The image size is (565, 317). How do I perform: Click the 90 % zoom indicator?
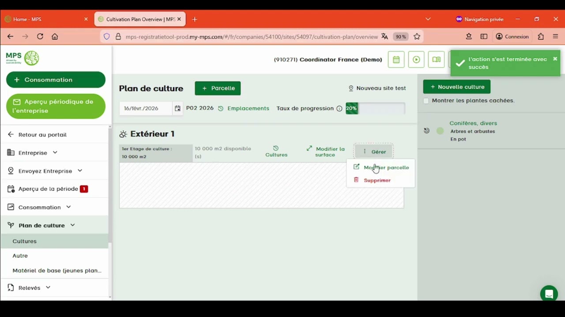point(400,37)
